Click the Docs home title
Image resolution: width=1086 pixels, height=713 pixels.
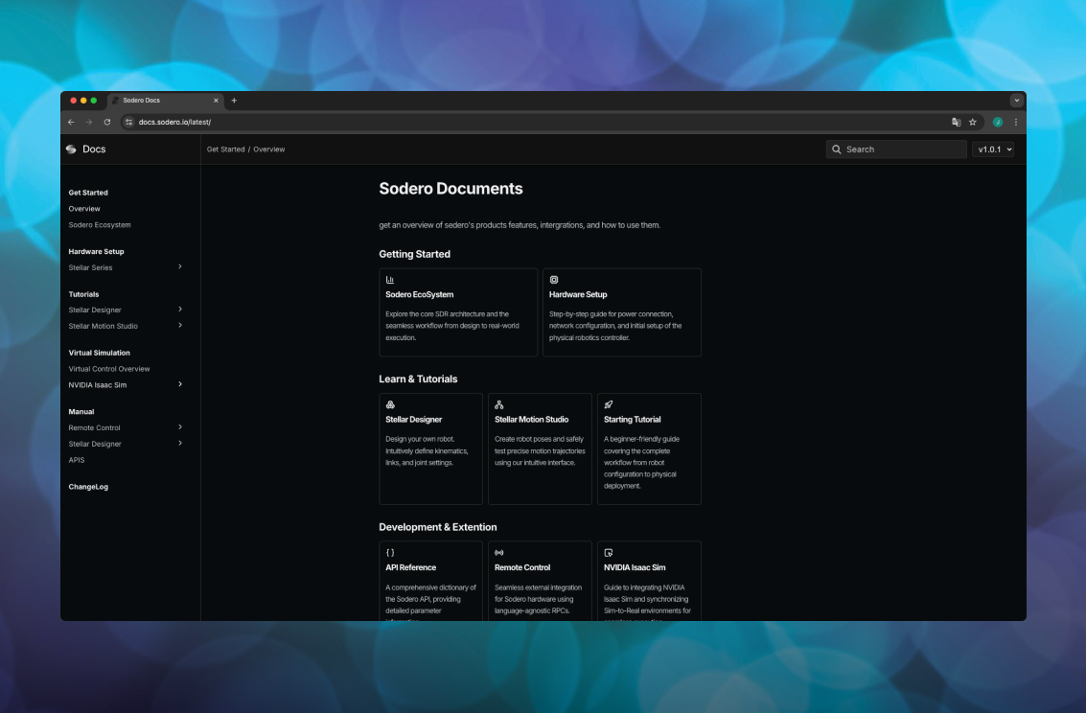click(94, 149)
